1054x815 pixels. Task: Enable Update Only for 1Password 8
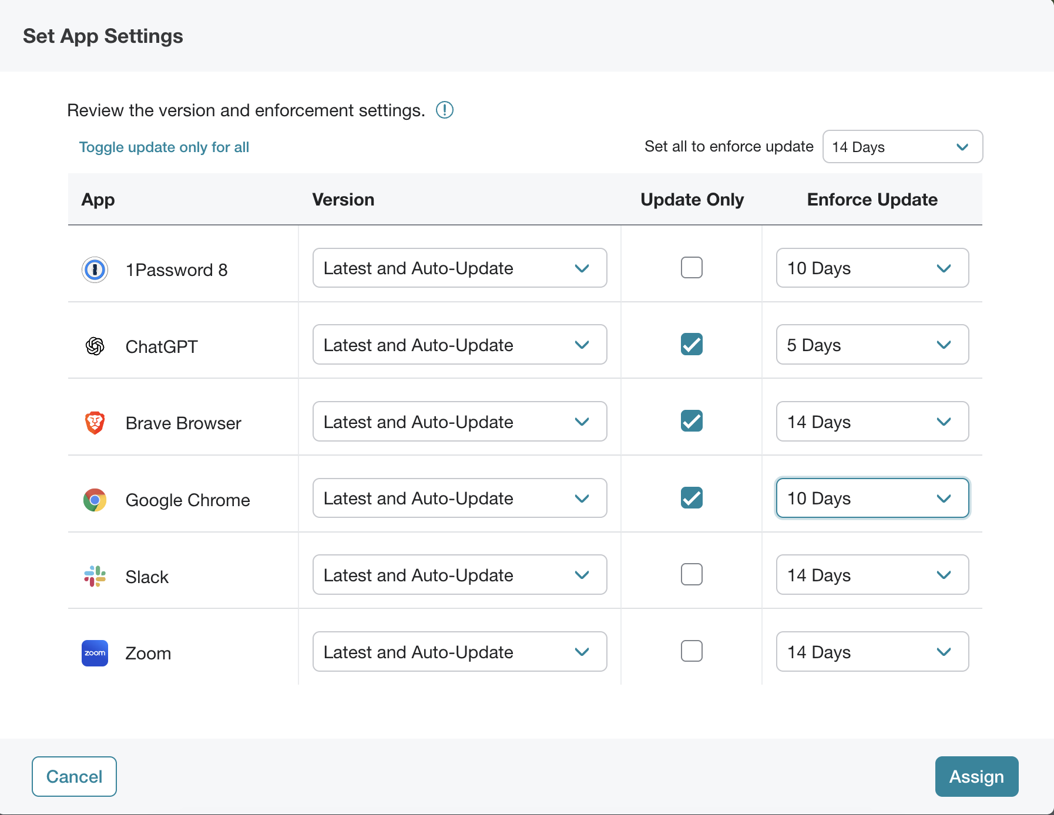692,268
